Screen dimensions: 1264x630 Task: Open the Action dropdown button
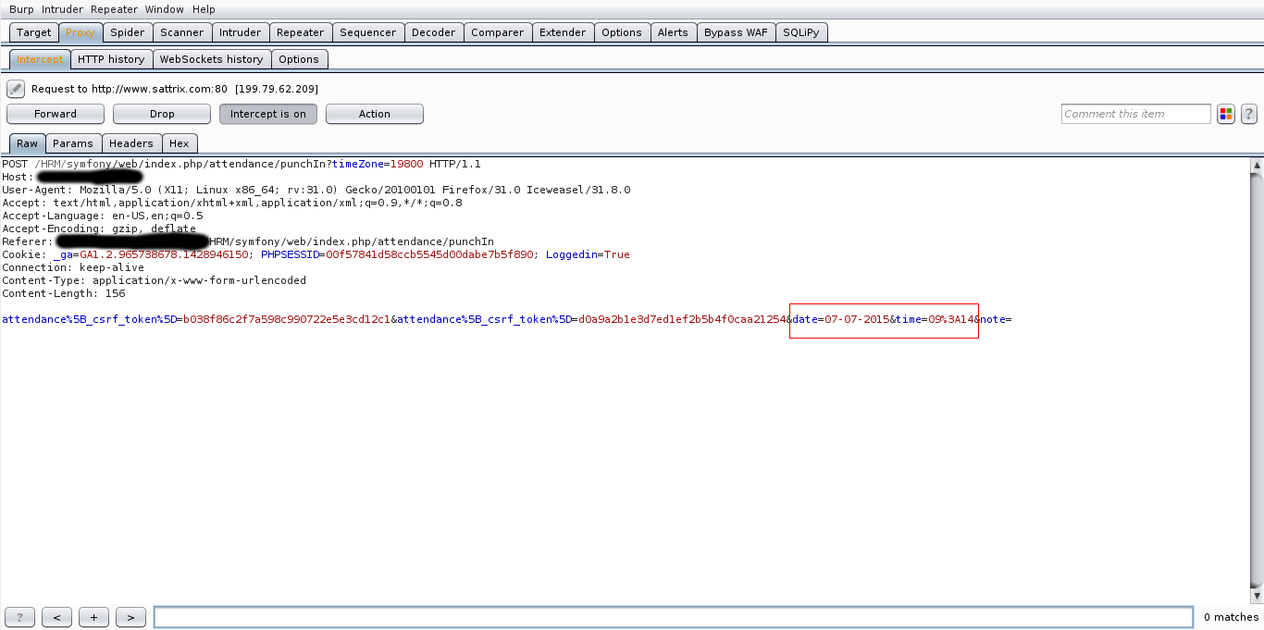tap(374, 114)
